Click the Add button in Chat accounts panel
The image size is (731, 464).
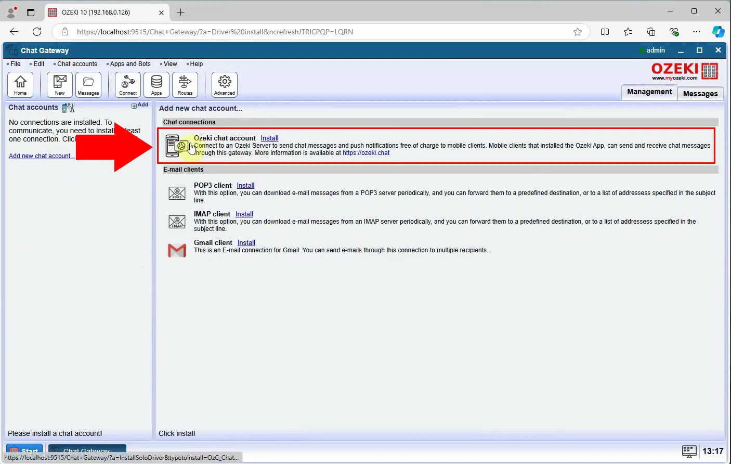(140, 105)
